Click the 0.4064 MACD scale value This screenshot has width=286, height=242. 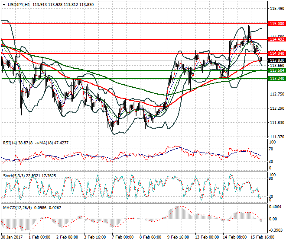coord(276,207)
